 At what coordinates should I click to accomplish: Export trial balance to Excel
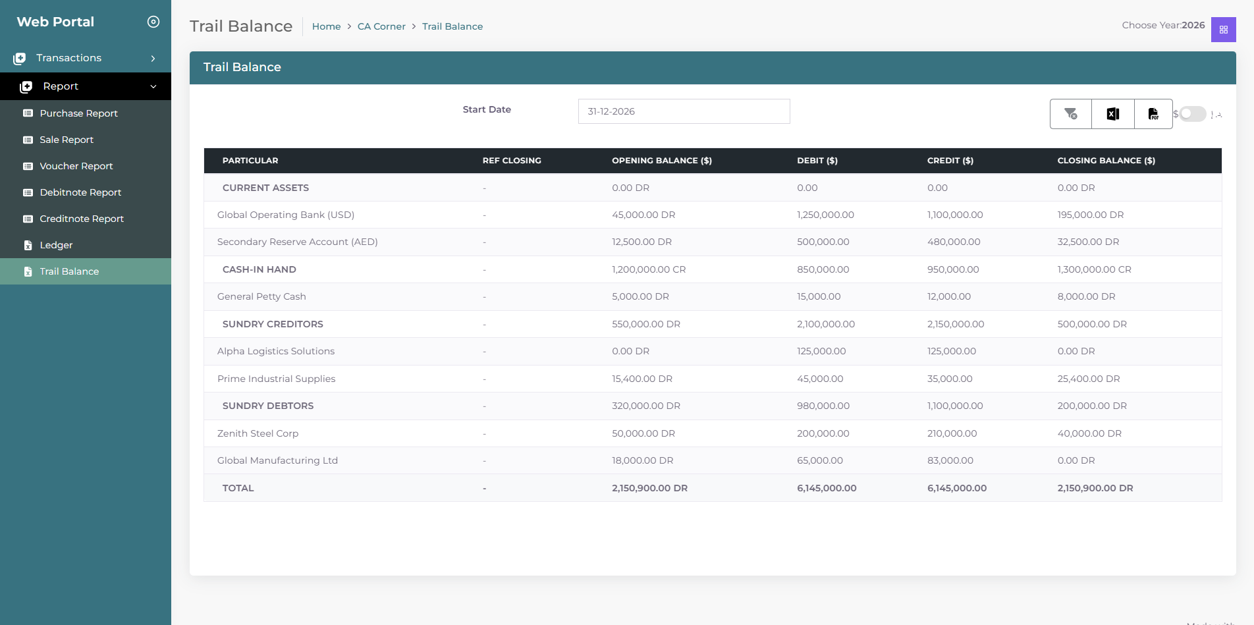(x=1112, y=114)
